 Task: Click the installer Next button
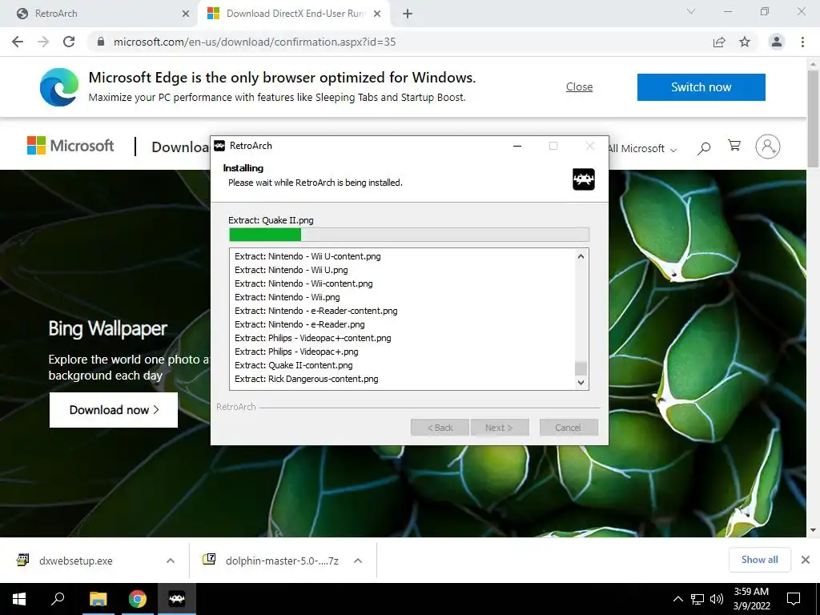499,428
